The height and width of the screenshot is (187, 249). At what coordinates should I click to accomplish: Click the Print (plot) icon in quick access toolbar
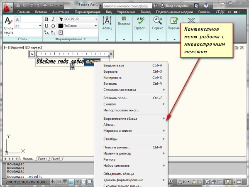click(45, 6)
